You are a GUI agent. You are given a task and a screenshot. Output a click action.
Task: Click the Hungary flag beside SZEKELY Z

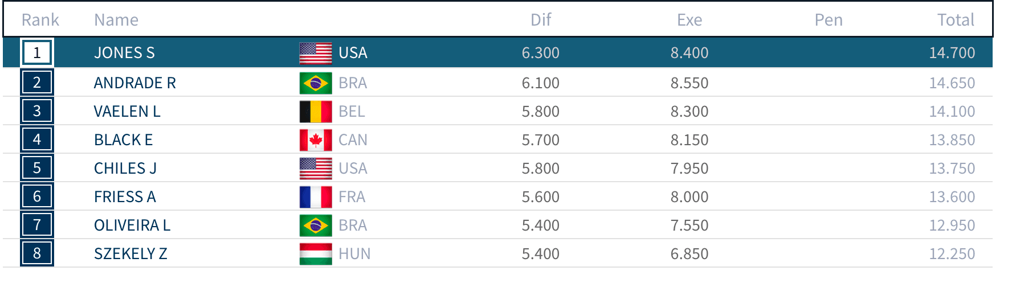click(315, 254)
